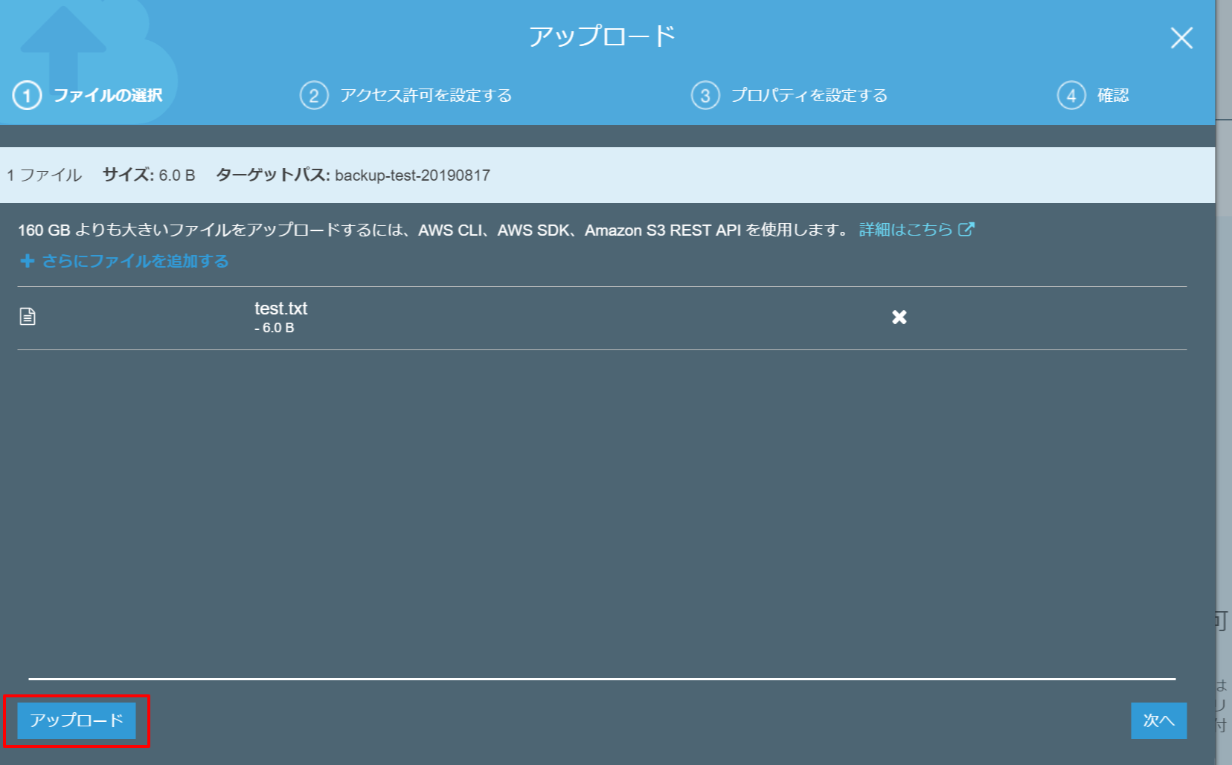Switch to the プロパティを設定する step
The height and width of the screenshot is (765, 1232).
click(x=809, y=96)
